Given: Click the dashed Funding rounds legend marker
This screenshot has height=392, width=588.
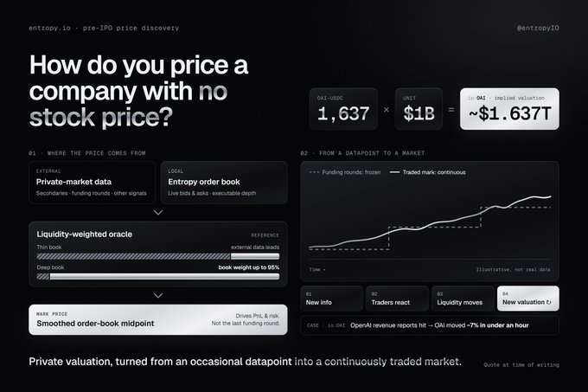Looking at the screenshot, I should tap(314, 172).
